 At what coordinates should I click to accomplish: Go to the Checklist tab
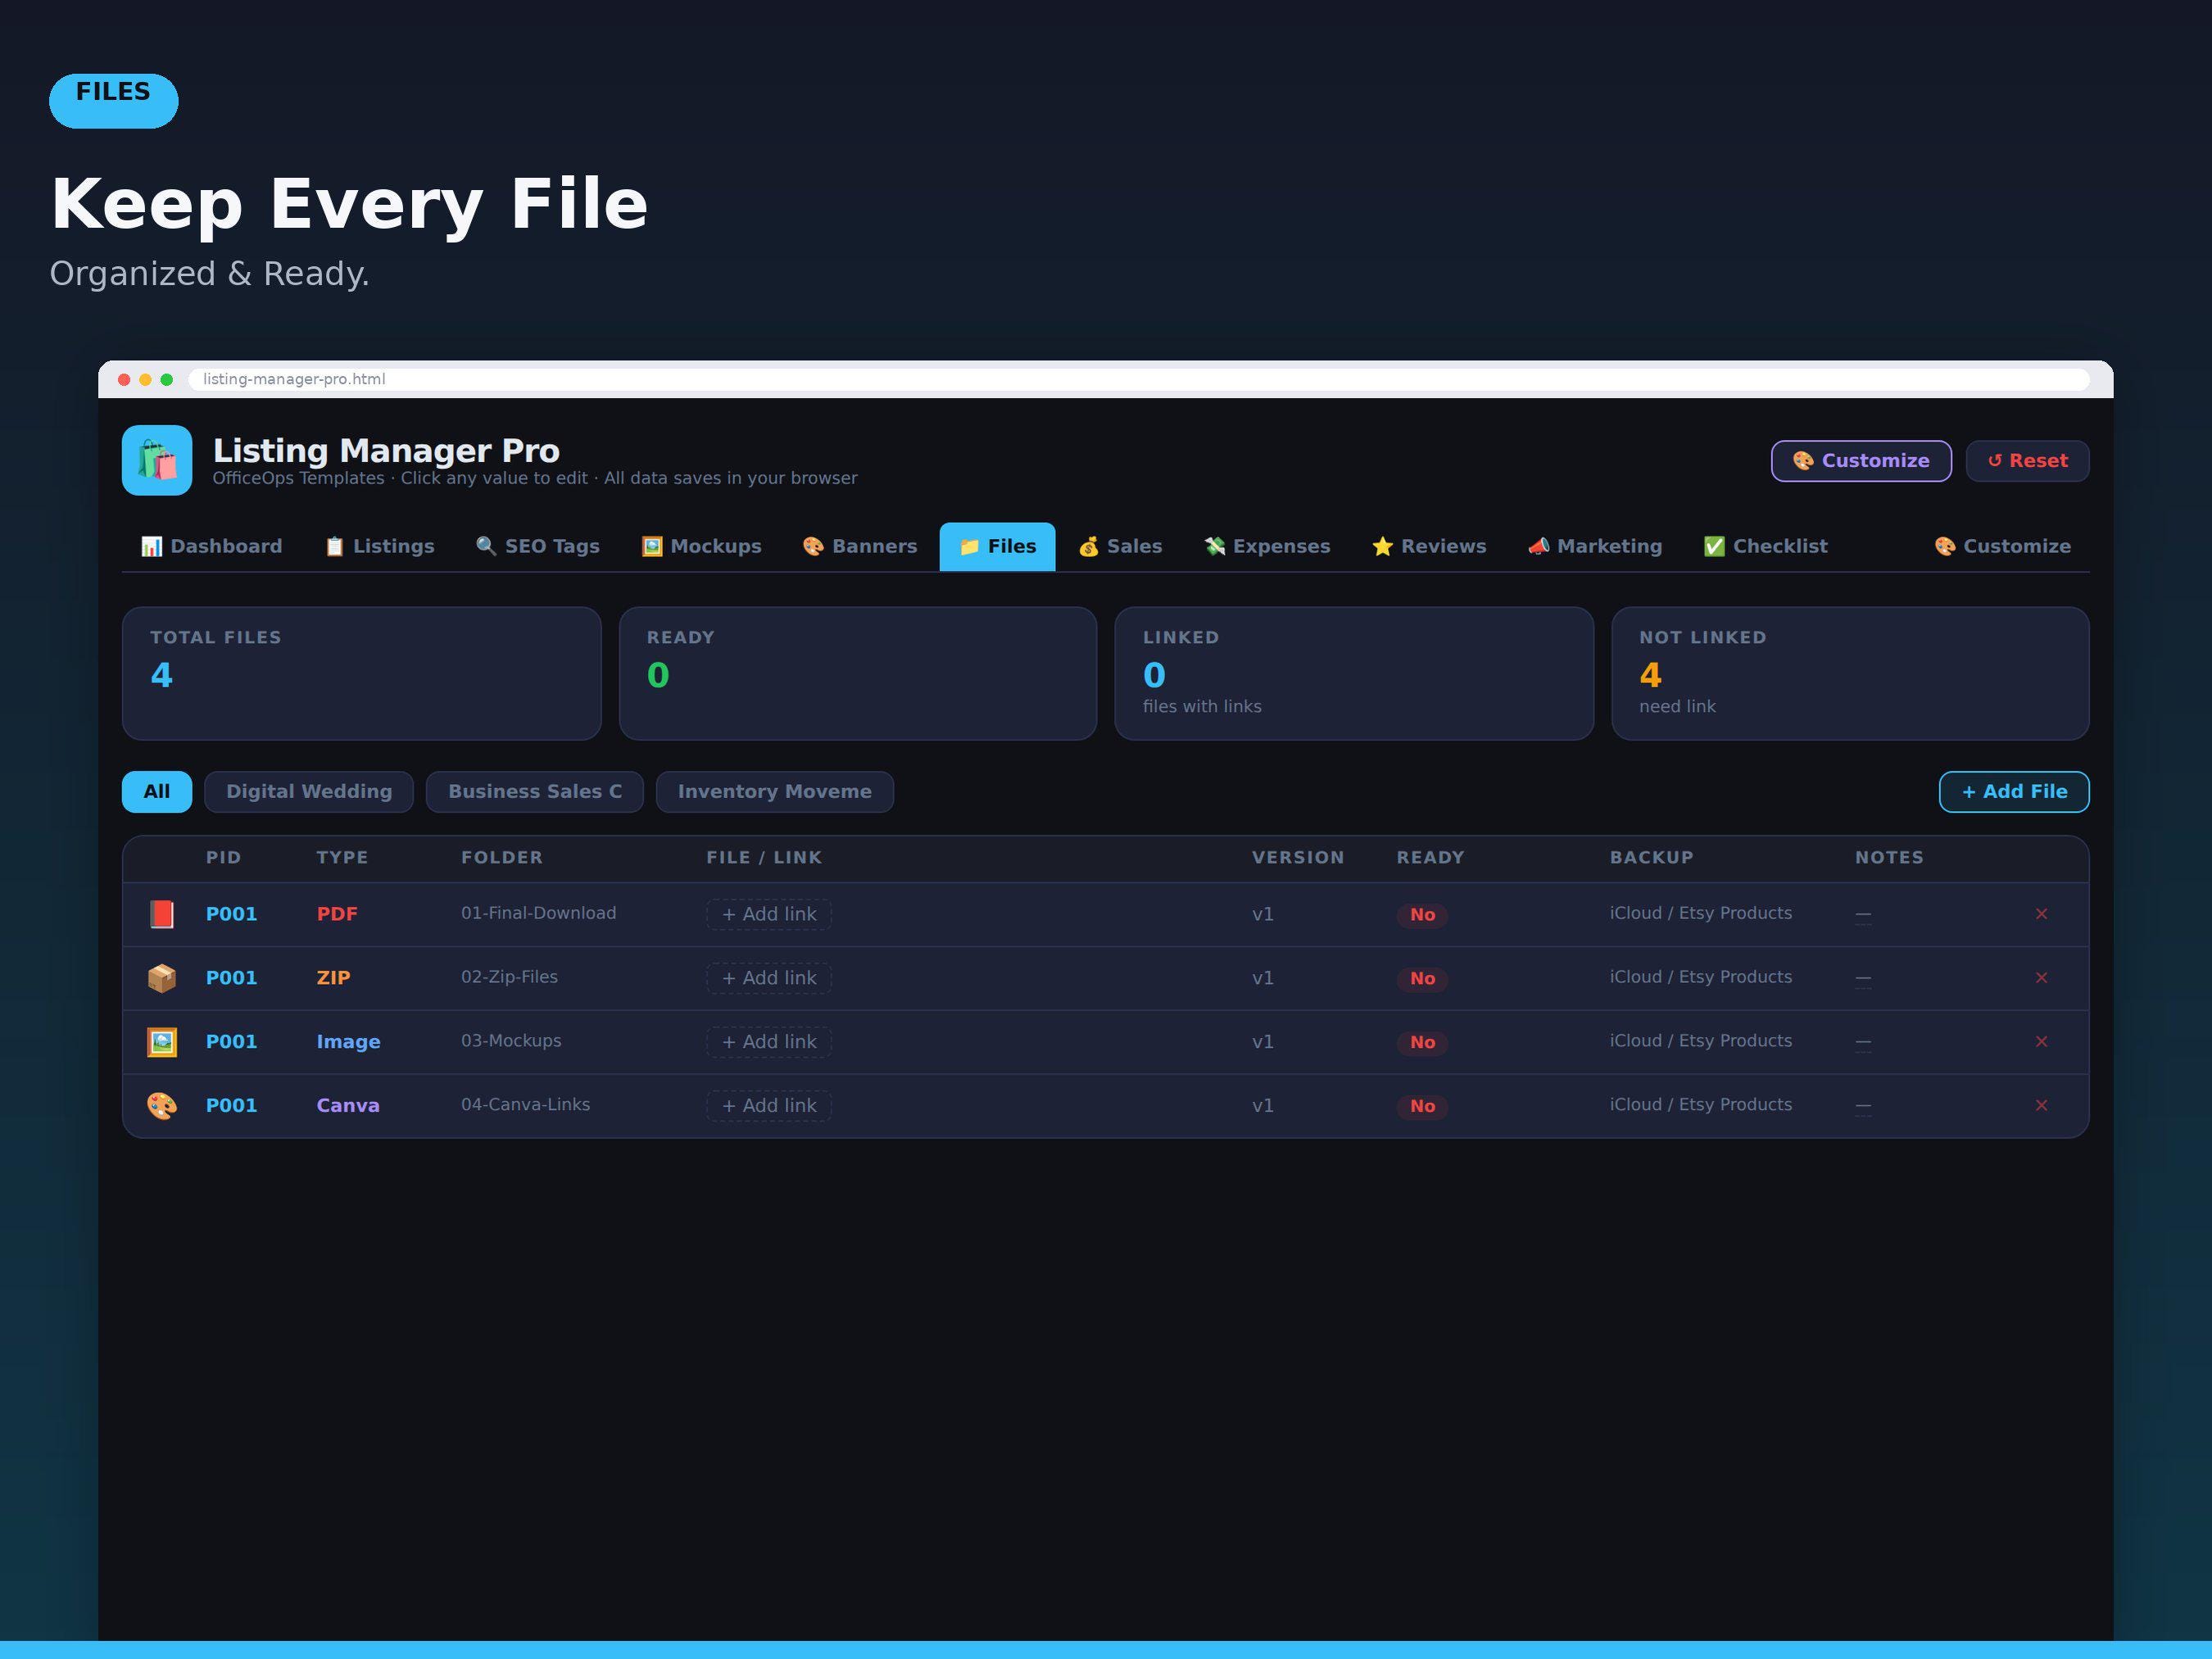(x=1765, y=546)
